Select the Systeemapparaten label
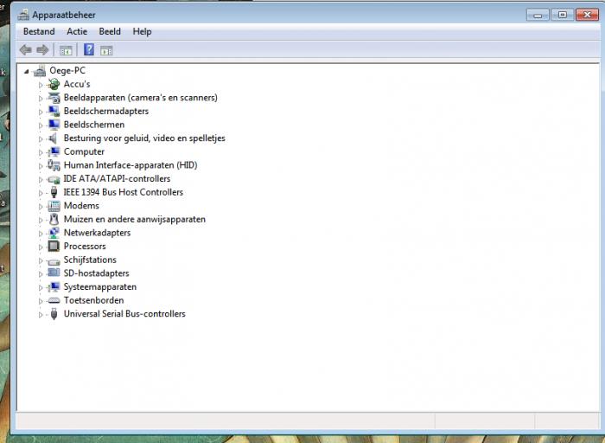 pyautogui.click(x=100, y=287)
